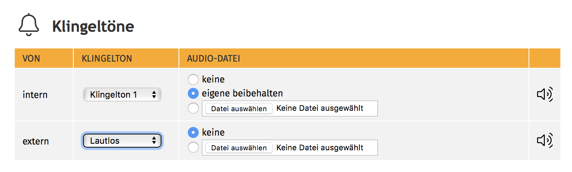Select file upload radio for intern row
572x172 pixels.
coord(193,108)
